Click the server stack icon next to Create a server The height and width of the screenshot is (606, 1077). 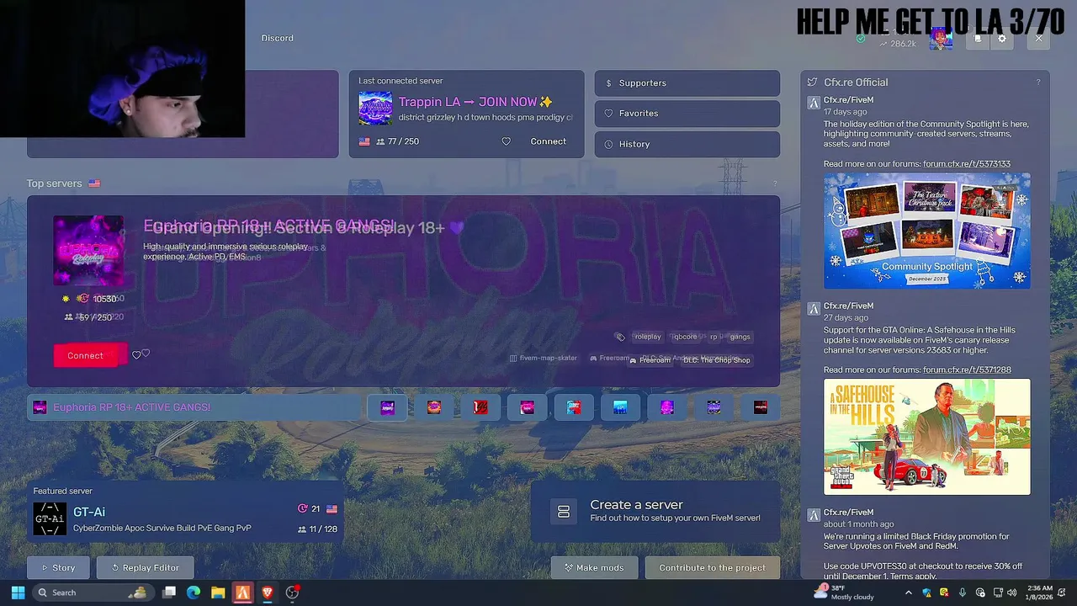(x=564, y=512)
